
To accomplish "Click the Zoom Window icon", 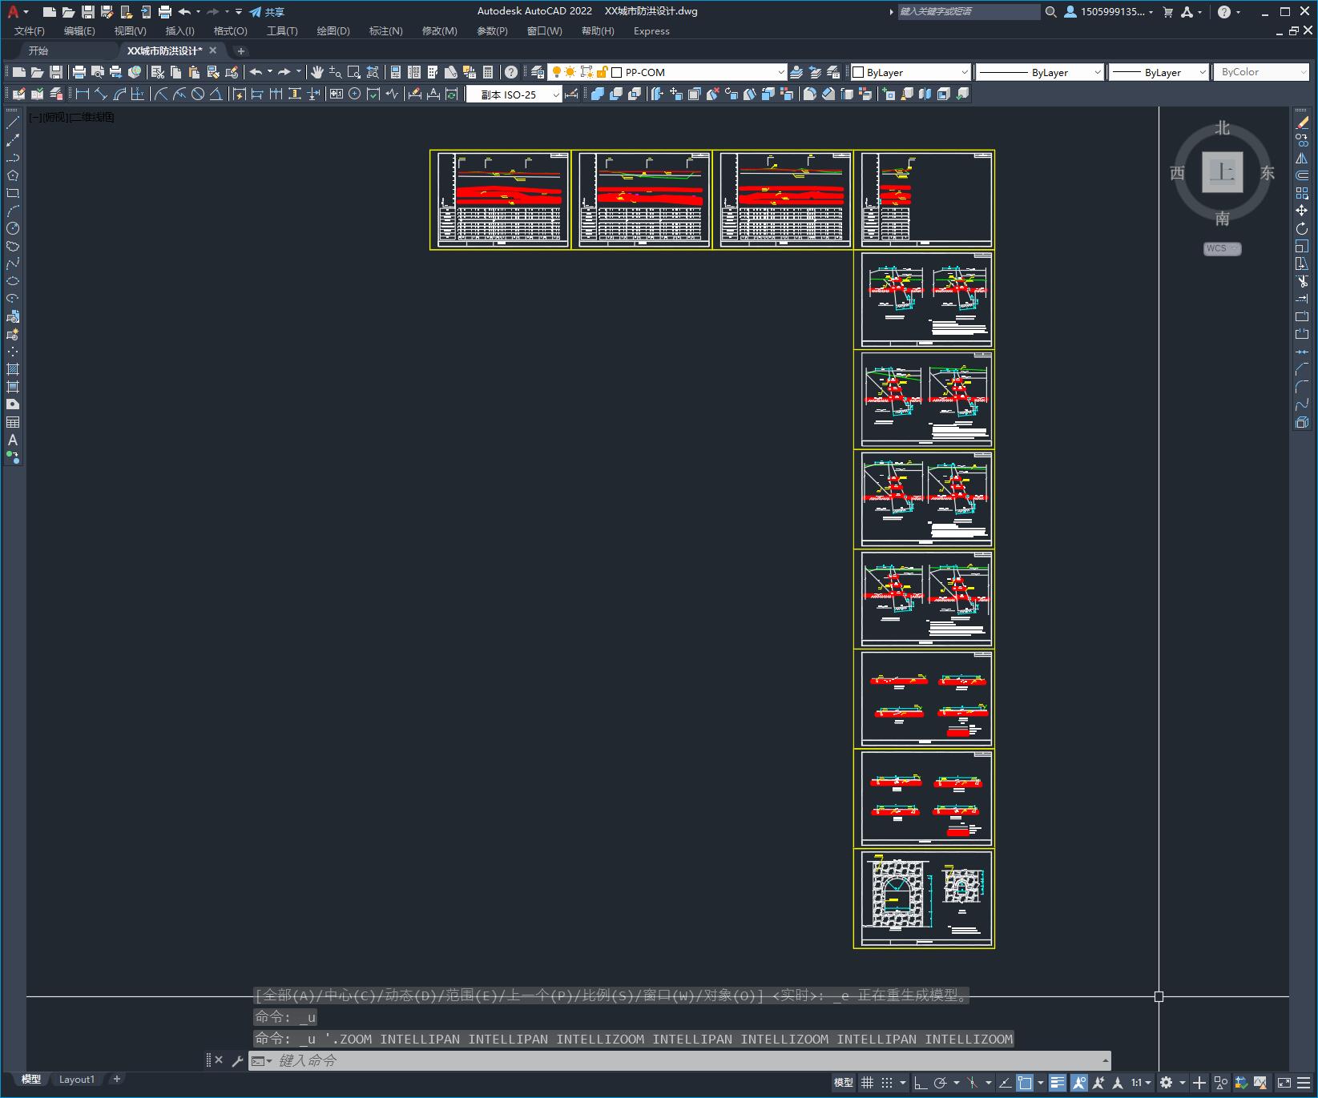I will coord(354,72).
